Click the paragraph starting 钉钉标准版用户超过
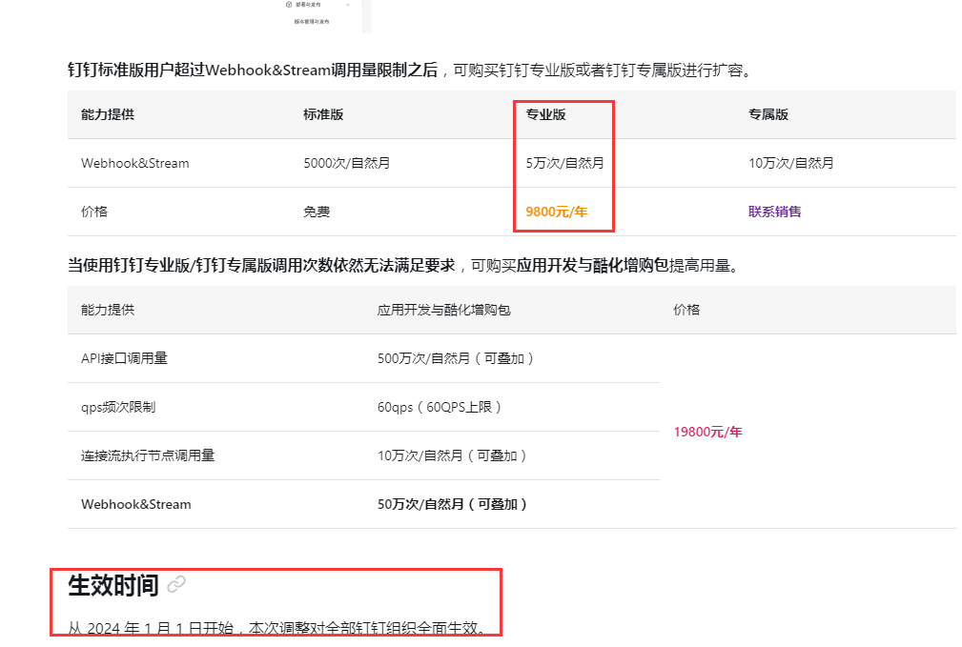 tap(410, 70)
